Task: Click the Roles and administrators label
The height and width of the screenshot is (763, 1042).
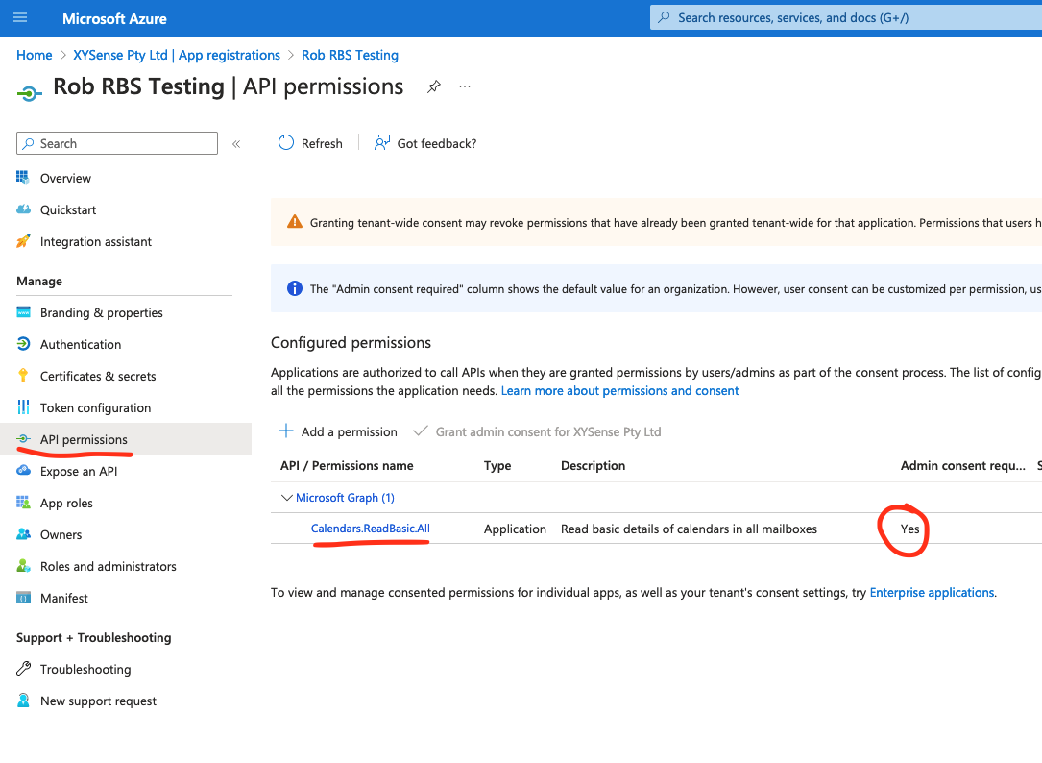Action: [x=109, y=566]
